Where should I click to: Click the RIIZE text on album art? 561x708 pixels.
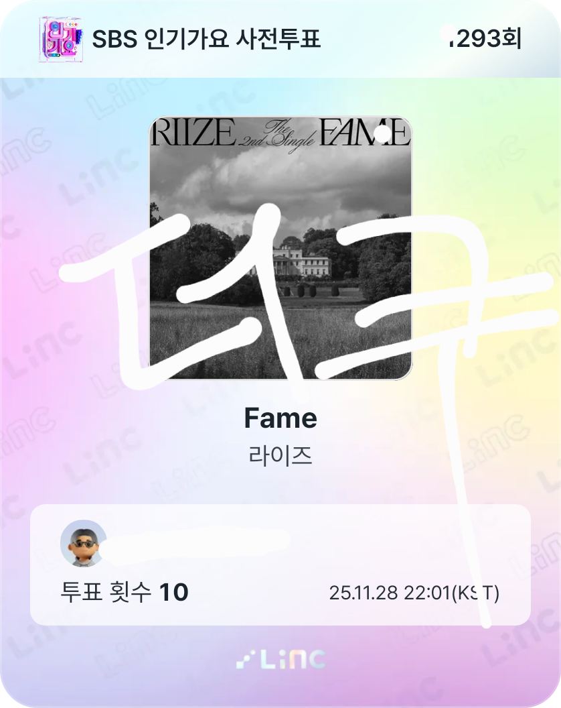(x=193, y=132)
